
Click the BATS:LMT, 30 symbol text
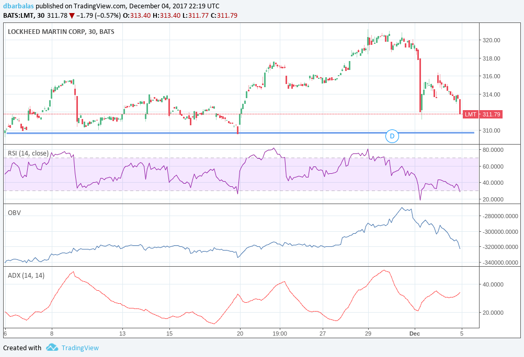tap(24, 15)
